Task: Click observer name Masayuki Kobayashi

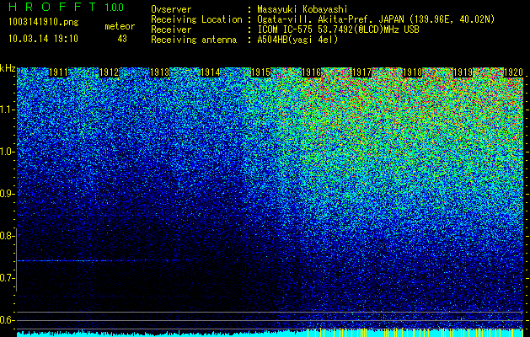Action: click(302, 9)
